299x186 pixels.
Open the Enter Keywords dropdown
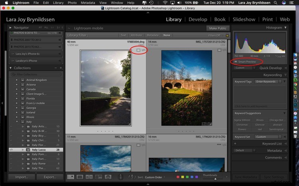268,81
